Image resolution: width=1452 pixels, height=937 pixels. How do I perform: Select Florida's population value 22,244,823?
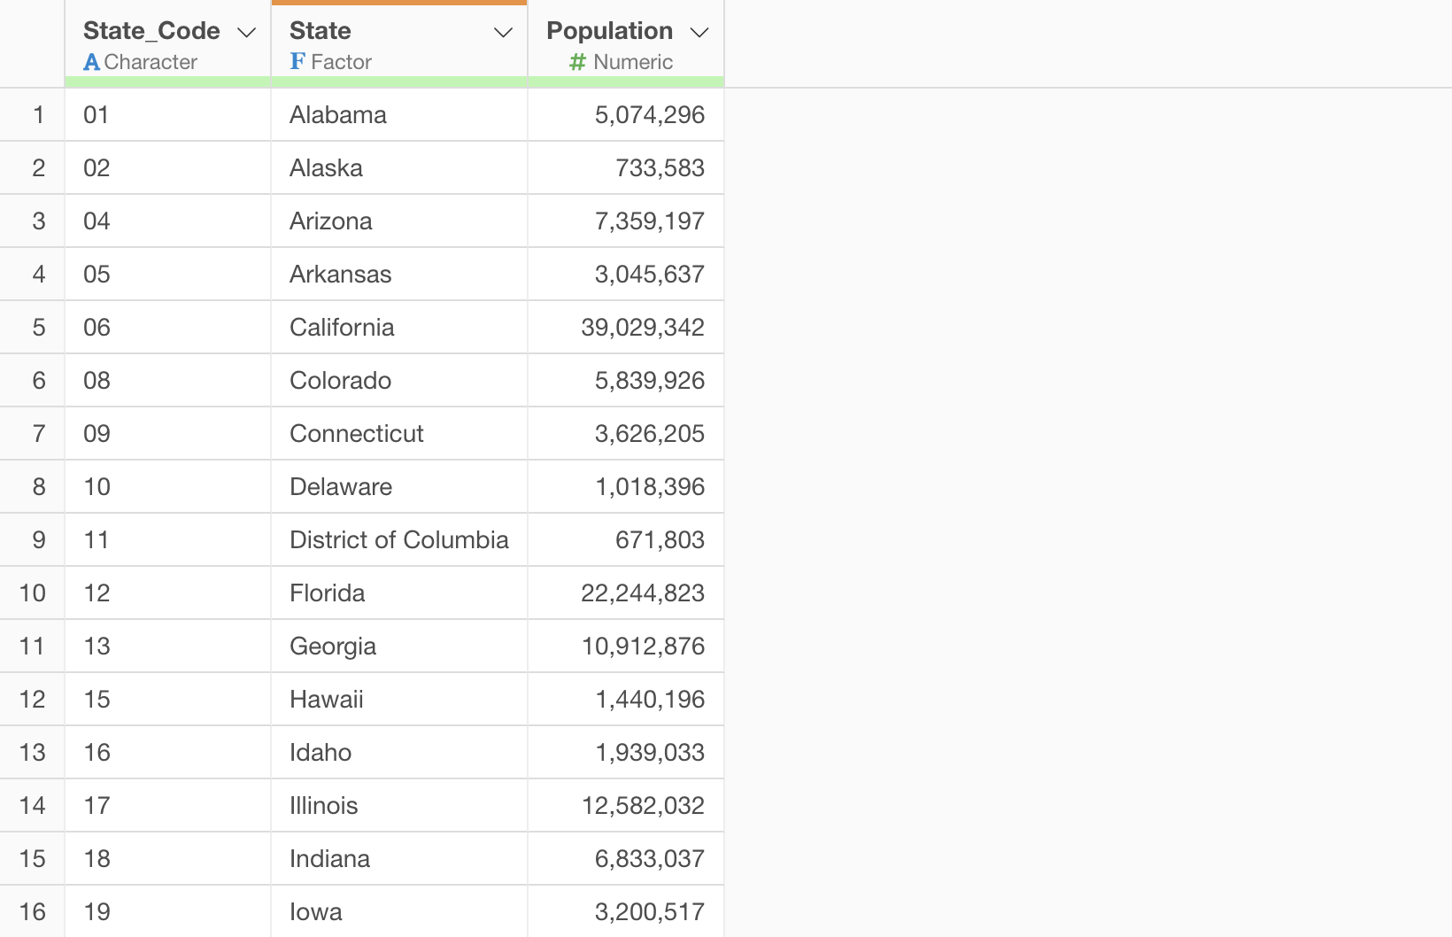642,593
